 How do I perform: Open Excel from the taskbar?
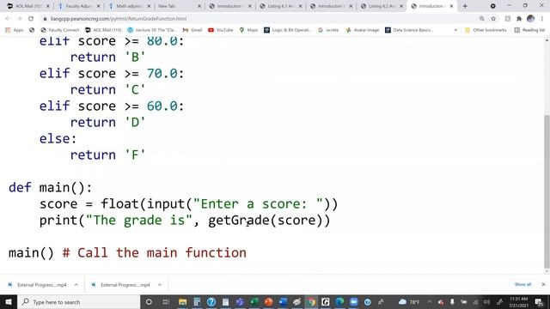click(254, 302)
